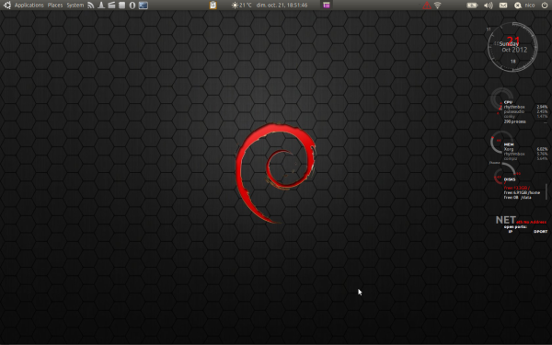Screen dimensions: 552x345
Task: Open the terminal screen launcher icon
Action: 144,5
